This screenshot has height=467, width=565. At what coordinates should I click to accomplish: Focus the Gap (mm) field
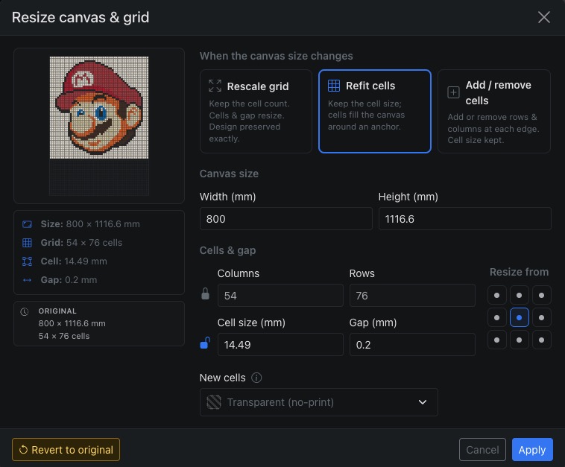[412, 345]
